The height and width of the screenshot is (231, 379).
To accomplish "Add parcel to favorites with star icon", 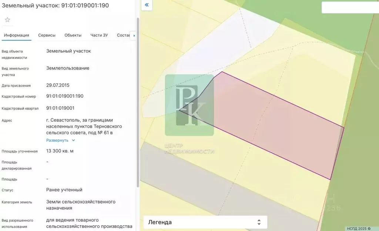I will (x=7, y=20).
